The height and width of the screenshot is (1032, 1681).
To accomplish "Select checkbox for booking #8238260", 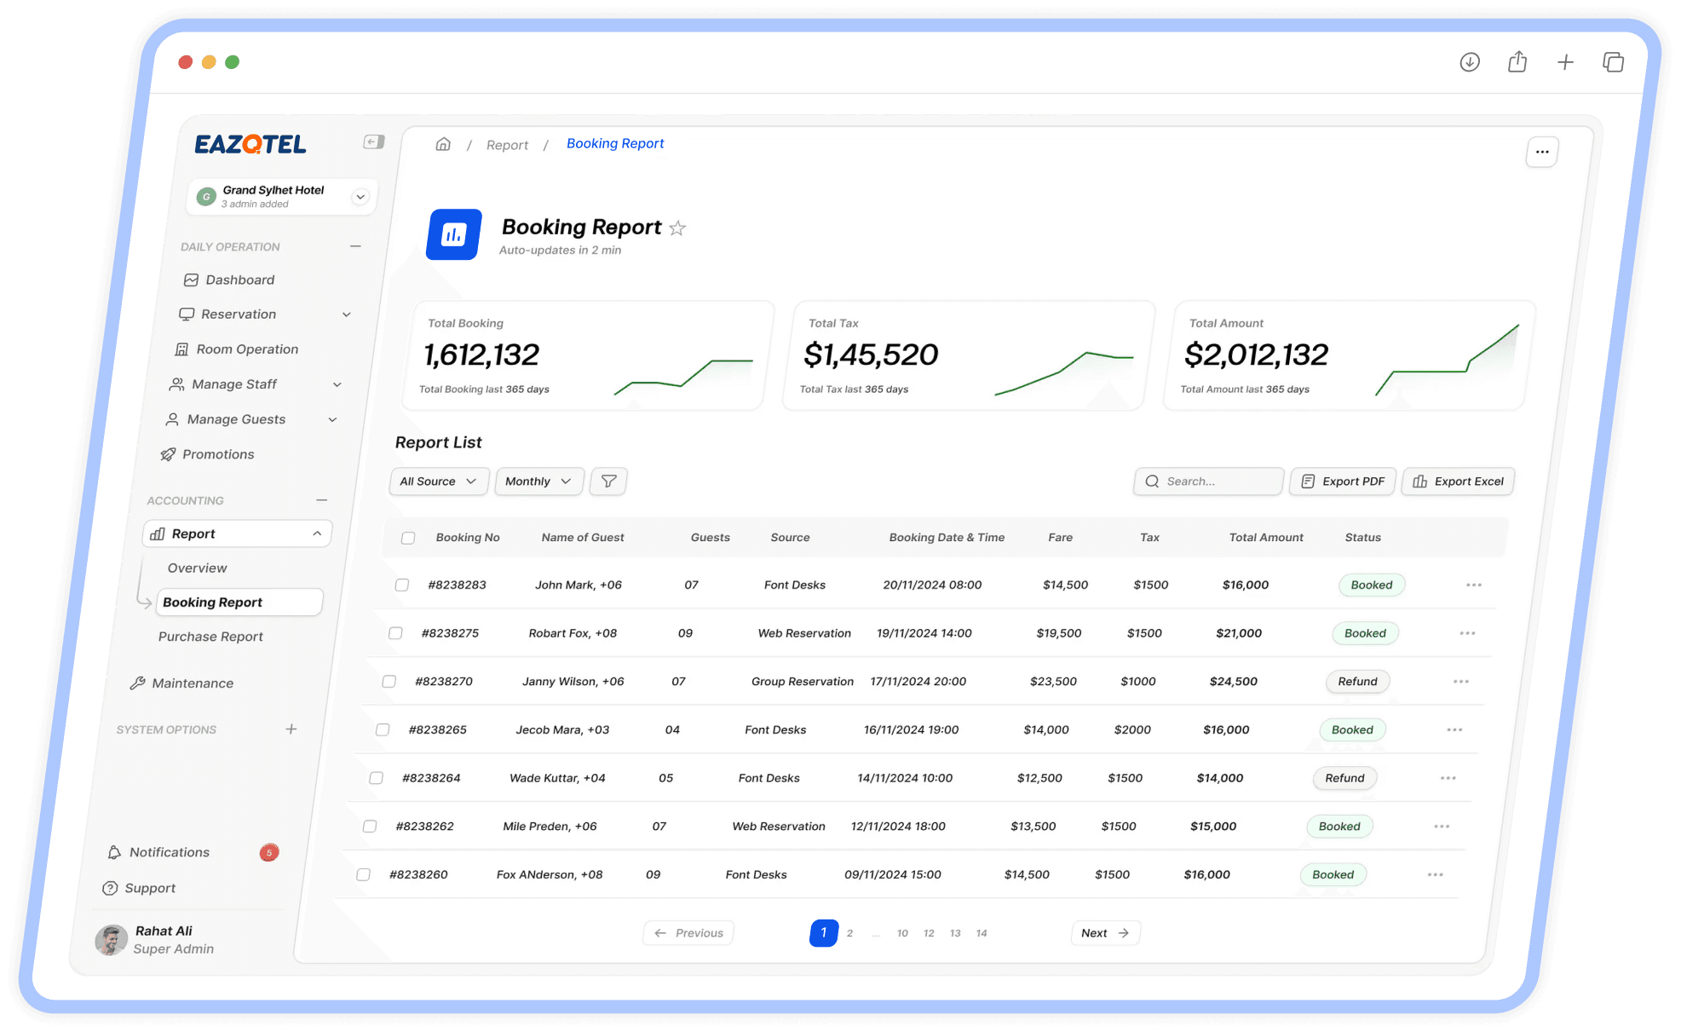I will click(363, 874).
